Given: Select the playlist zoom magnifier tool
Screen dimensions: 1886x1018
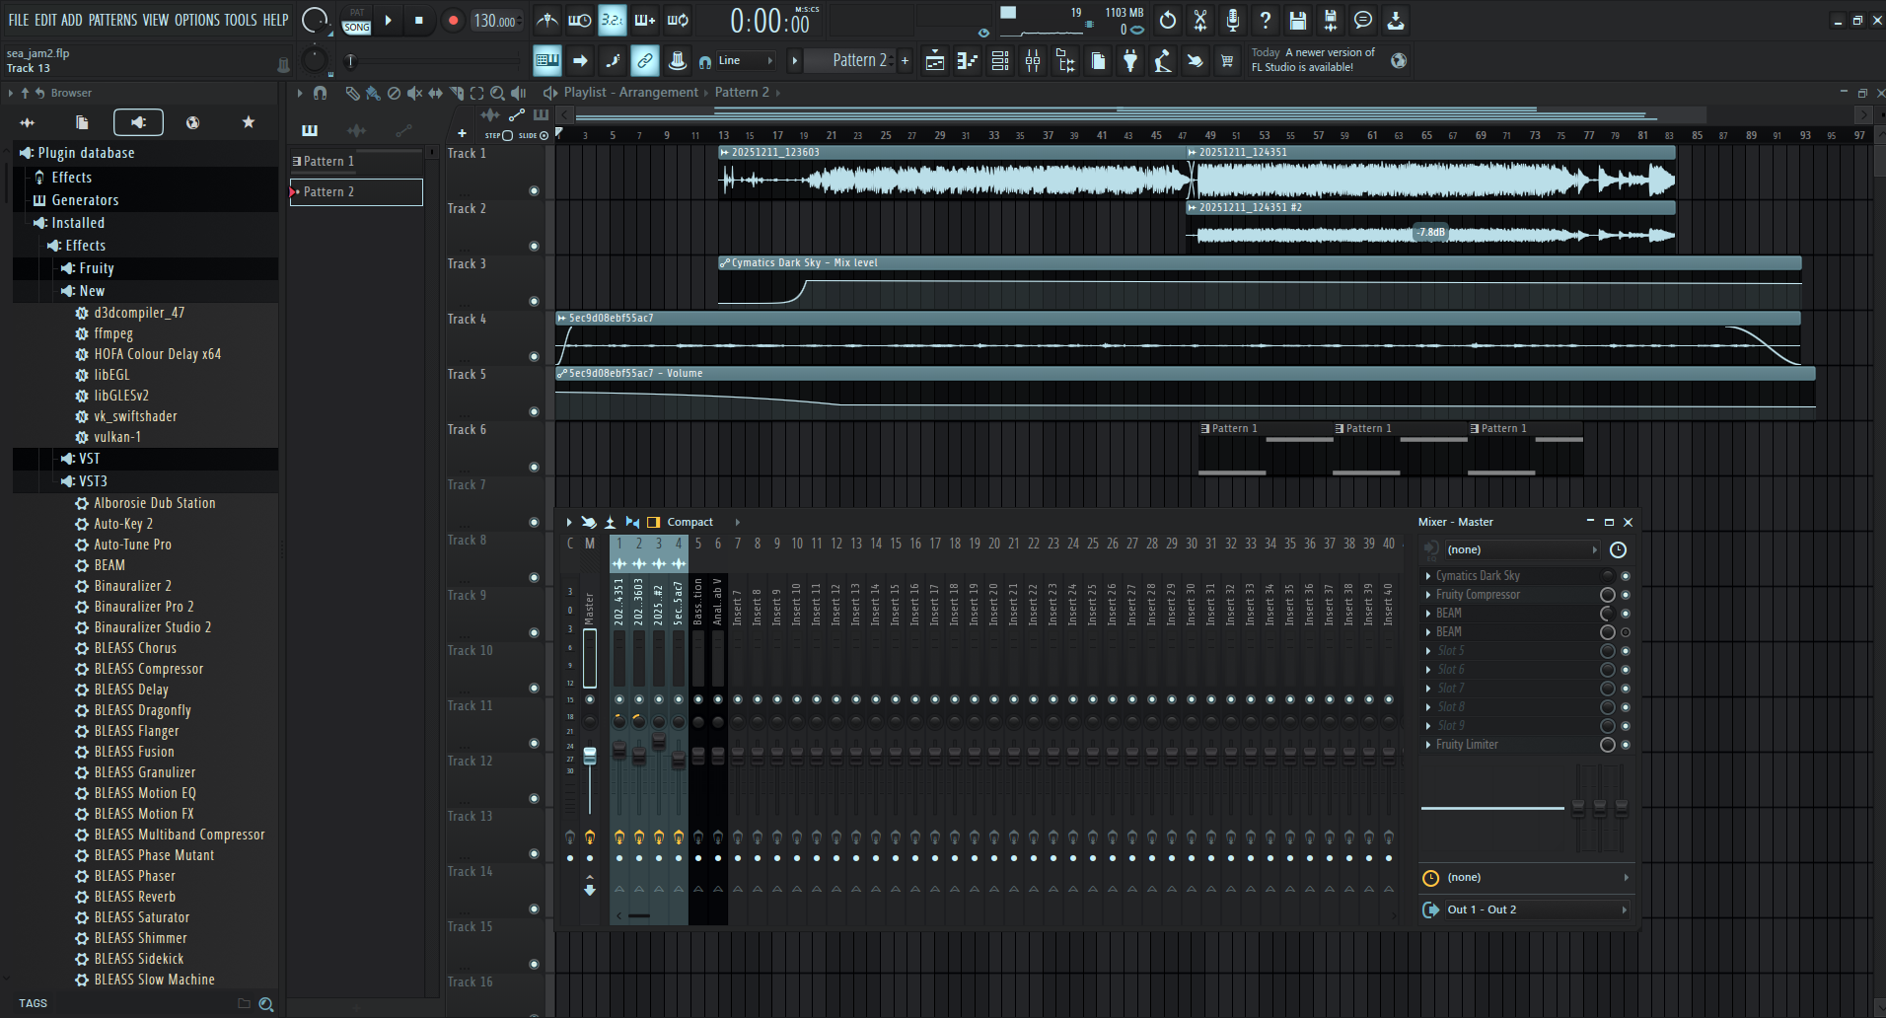Looking at the screenshot, I should [498, 93].
